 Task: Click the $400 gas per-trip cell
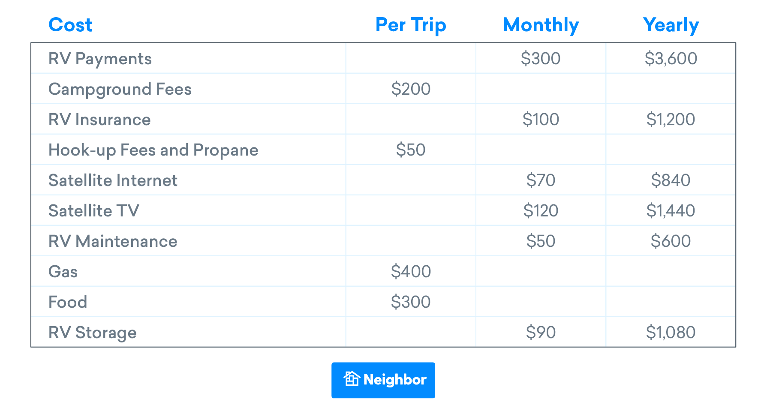click(411, 272)
